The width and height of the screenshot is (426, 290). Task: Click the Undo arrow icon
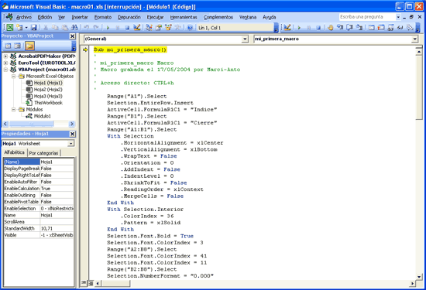(x=87, y=27)
